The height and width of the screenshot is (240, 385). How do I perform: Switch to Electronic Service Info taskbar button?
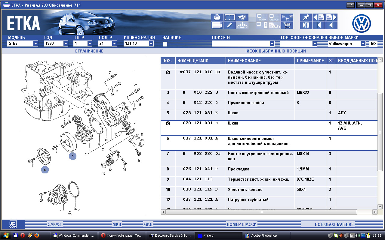pyautogui.click(x=171, y=235)
